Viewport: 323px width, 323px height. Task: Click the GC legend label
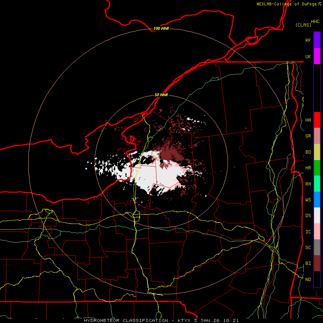[x=308, y=248]
